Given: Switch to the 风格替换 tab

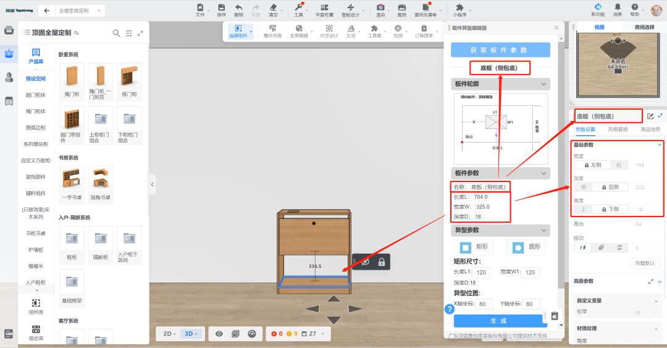Looking at the screenshot, I should [x=618, y=129].
